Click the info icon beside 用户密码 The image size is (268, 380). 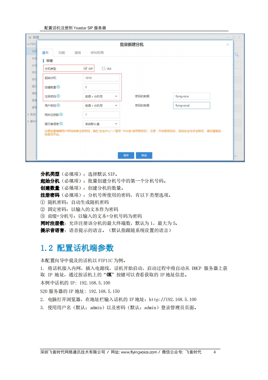58,105
